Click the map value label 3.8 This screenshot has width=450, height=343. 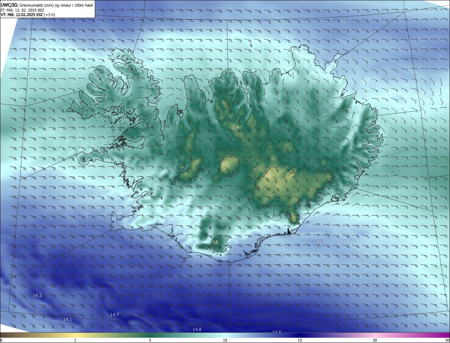(215, 242)
